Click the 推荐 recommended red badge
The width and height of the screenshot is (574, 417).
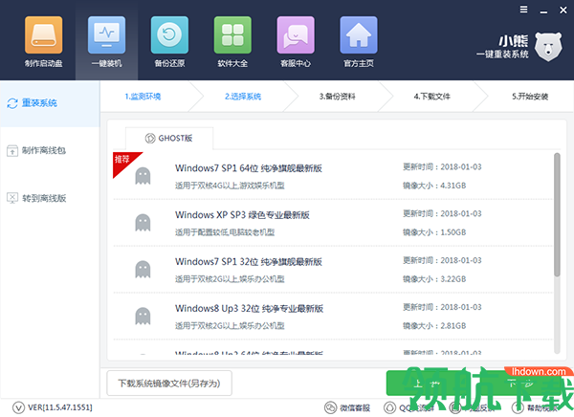[123, 161]
